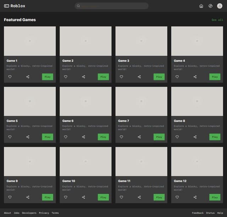Open the Feedback footer link
Image resolution: width=227 pixels, height=217 pixels.
point(198,213)
